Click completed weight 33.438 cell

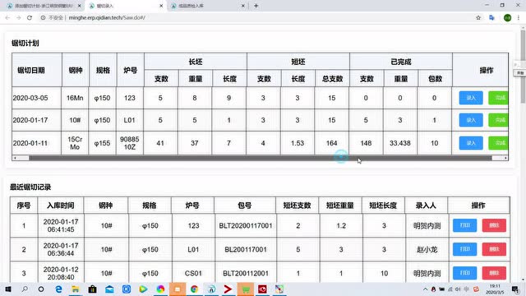[400, 143]
